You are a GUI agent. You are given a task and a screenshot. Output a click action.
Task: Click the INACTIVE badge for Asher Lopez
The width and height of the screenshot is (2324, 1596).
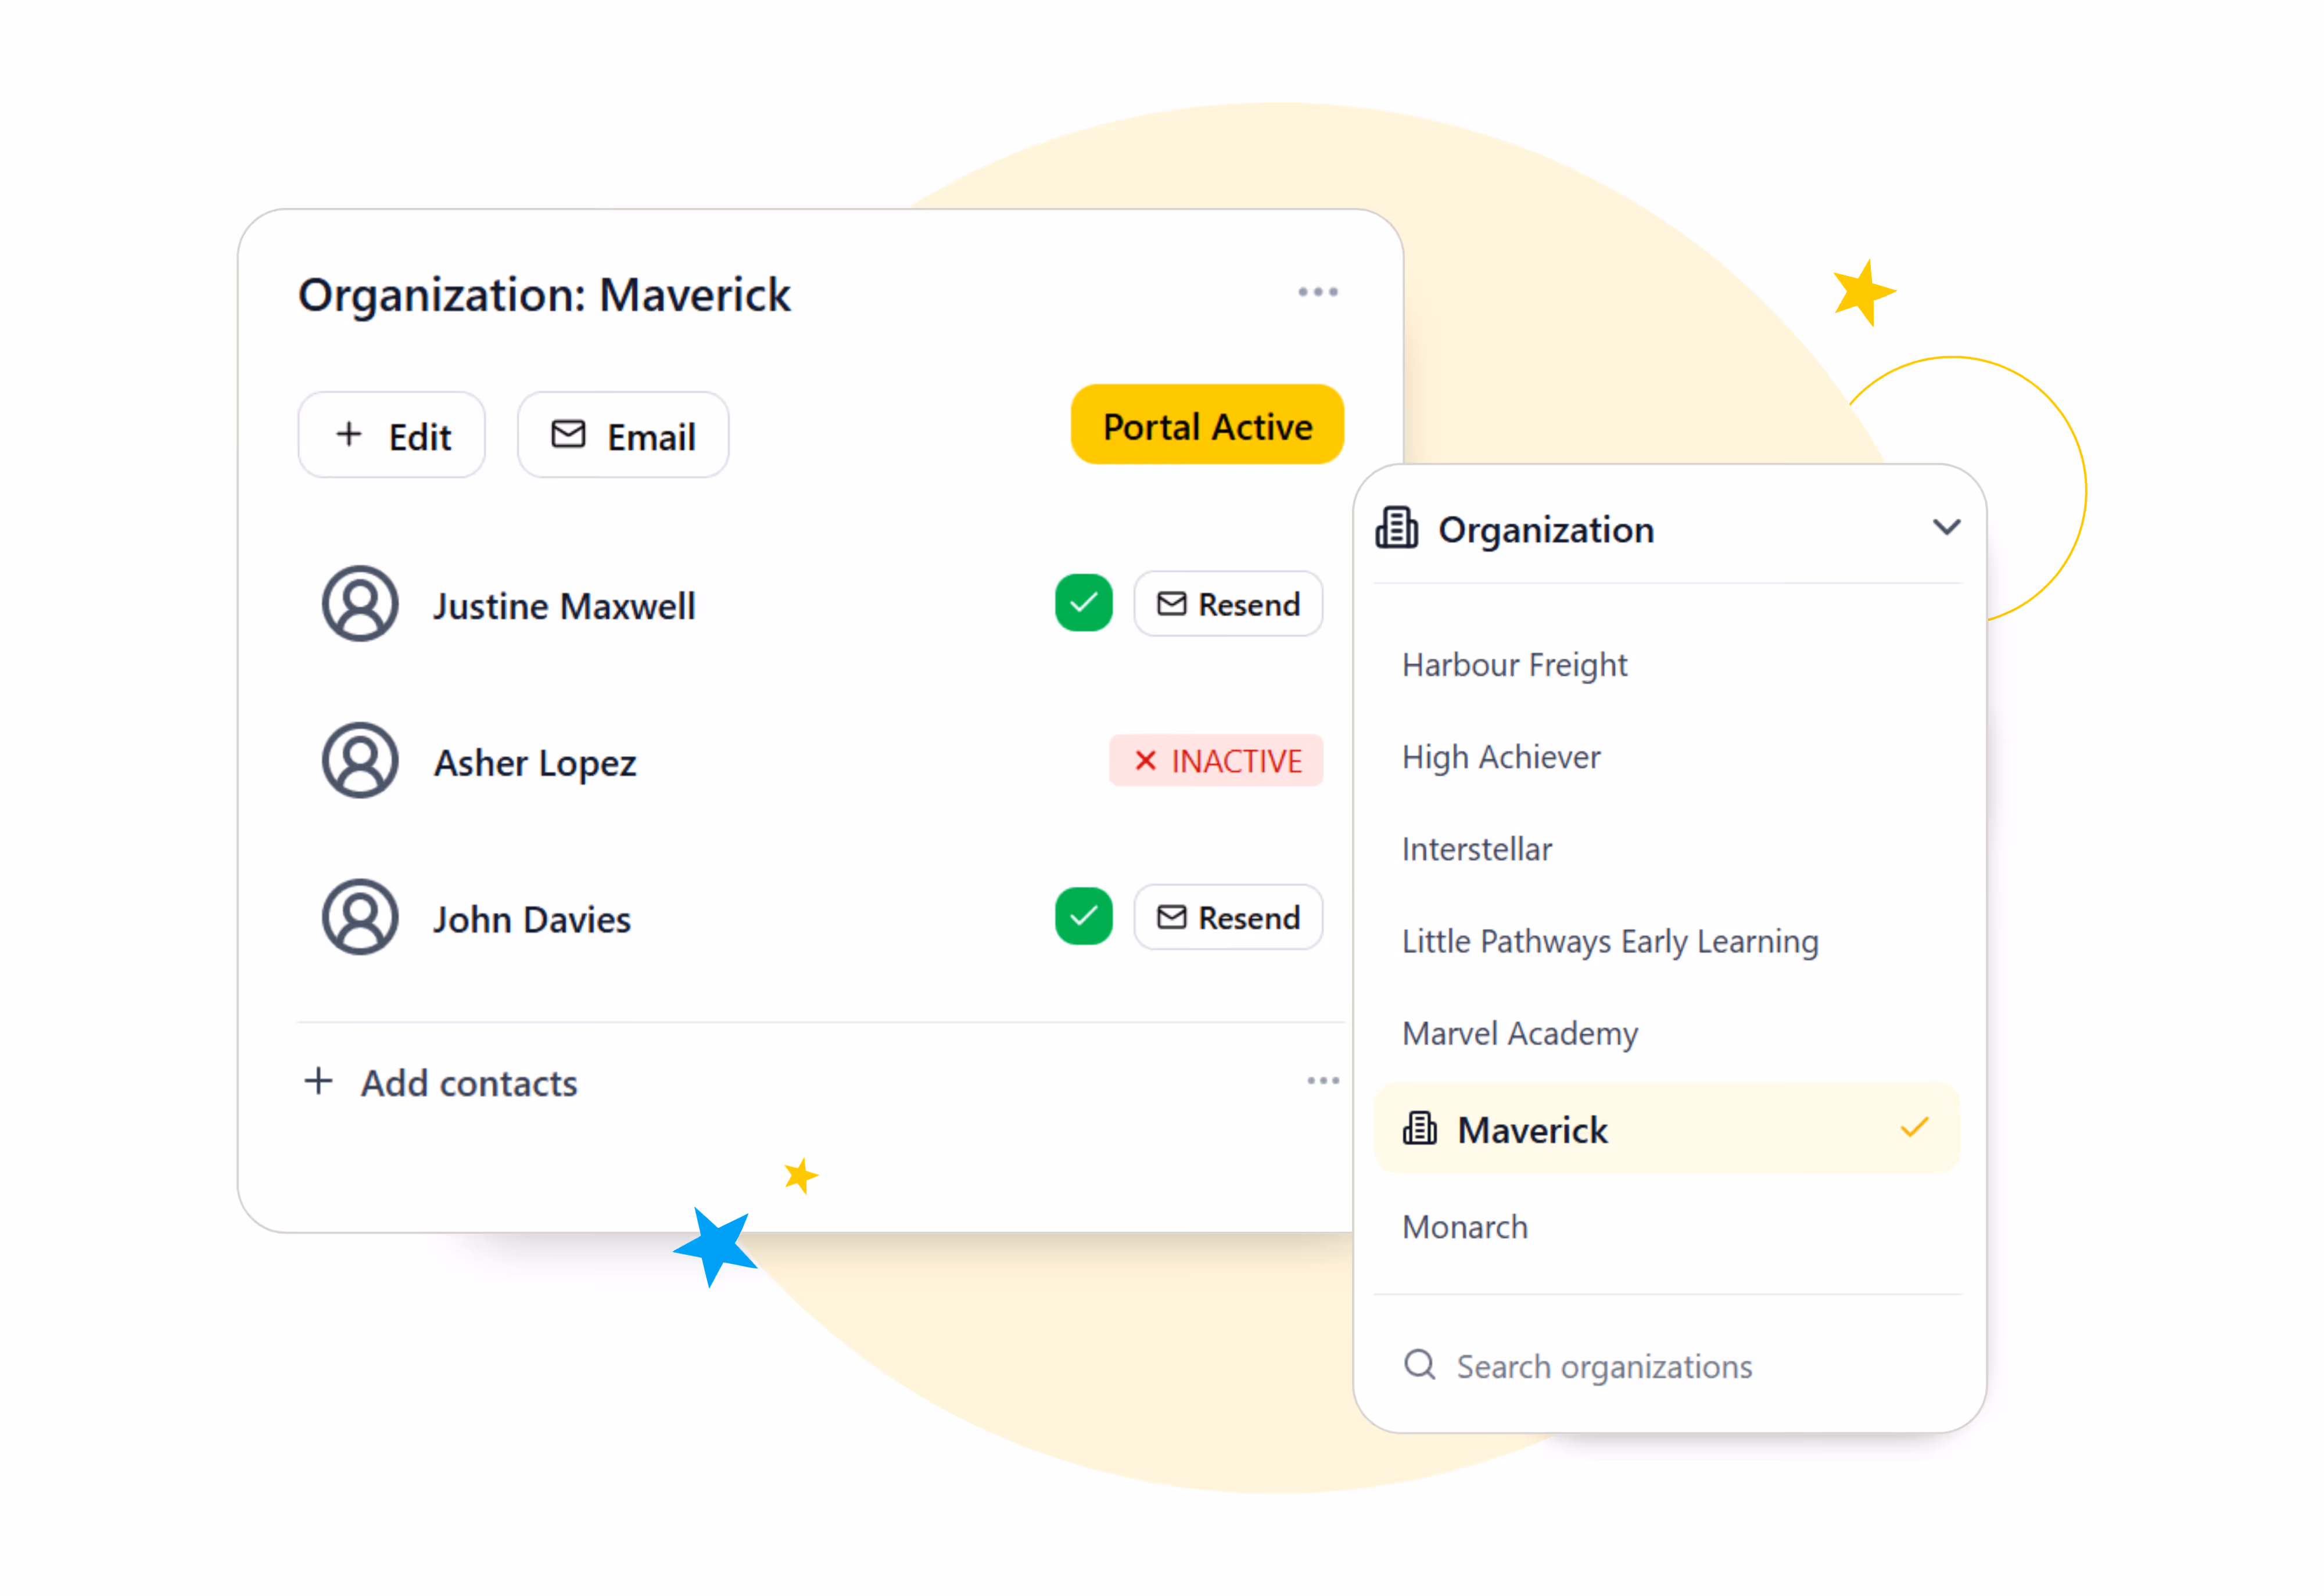click(x=1215, y=761)
